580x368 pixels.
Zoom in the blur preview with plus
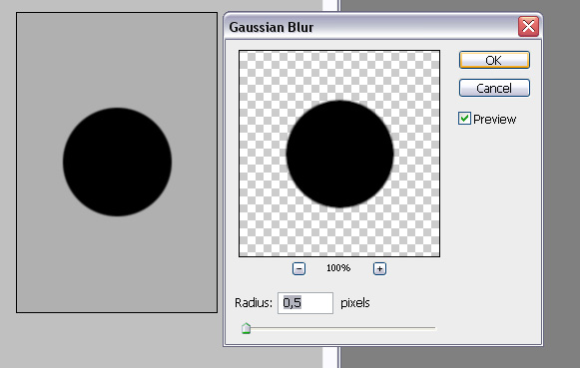[379, 268]
